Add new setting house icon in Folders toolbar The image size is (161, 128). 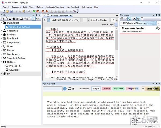coord(14,19)
